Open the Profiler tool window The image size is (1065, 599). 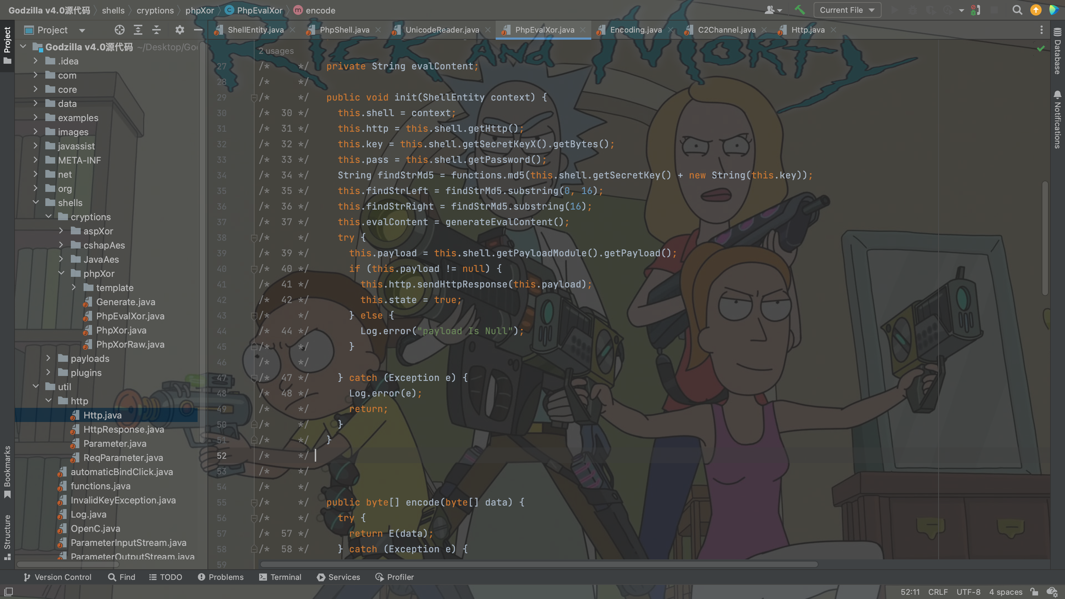[394, 577]
